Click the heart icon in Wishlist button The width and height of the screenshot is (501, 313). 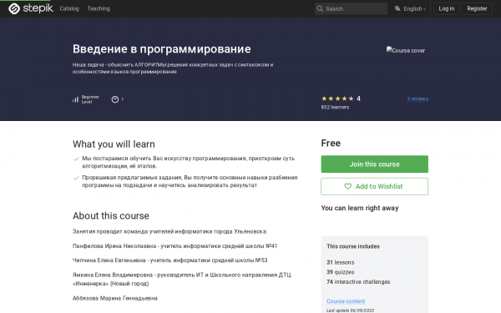pyautogui.click(x=347, y=186)
